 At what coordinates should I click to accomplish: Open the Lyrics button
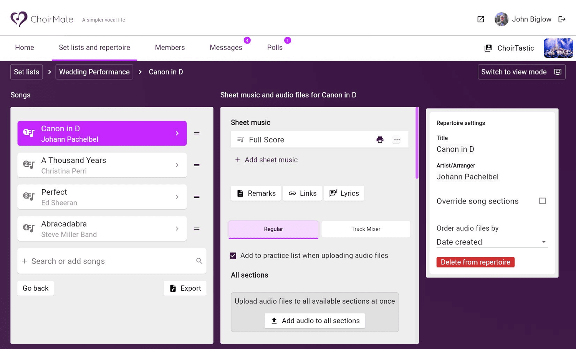344,194
